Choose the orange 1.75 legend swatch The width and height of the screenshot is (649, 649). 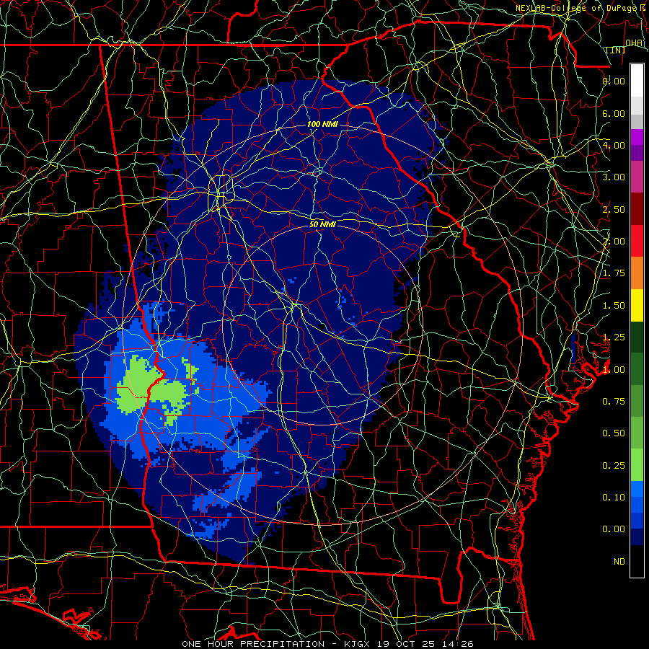click(637, 273)
